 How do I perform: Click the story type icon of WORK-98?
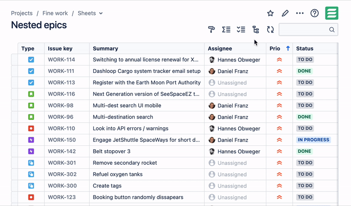coord(31,105)
